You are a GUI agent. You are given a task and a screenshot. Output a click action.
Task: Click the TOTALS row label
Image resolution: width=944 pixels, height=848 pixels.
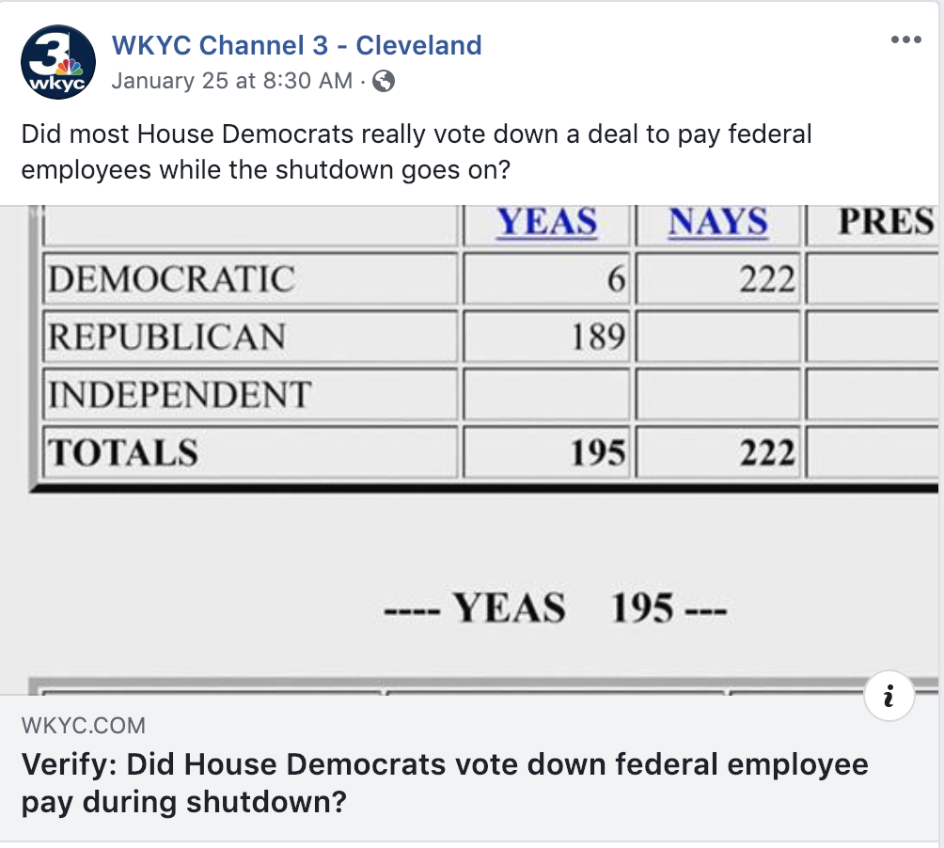123,452
